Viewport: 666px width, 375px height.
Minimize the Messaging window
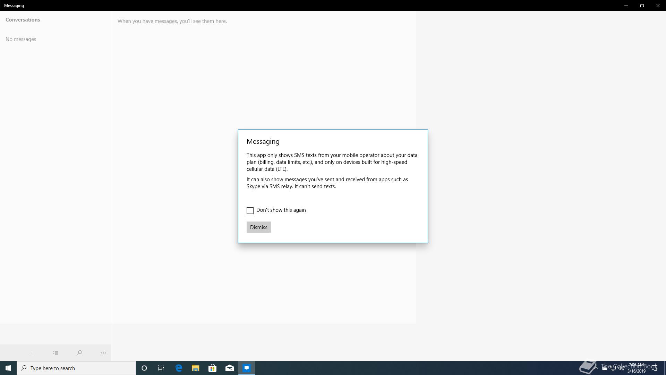626,6
